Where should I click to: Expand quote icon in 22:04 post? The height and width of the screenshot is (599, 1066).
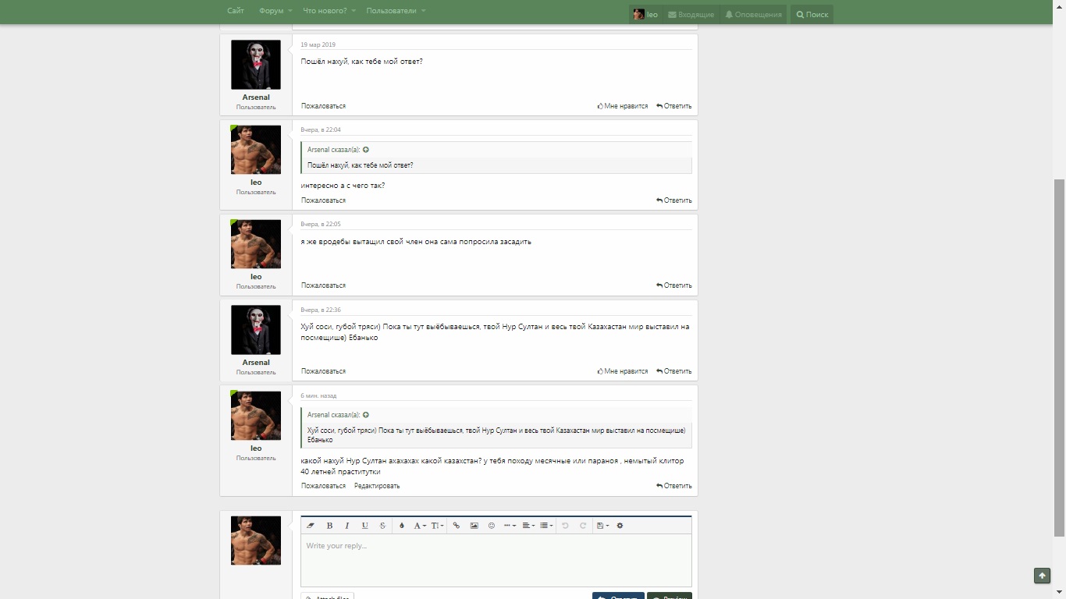click(366, 150)
